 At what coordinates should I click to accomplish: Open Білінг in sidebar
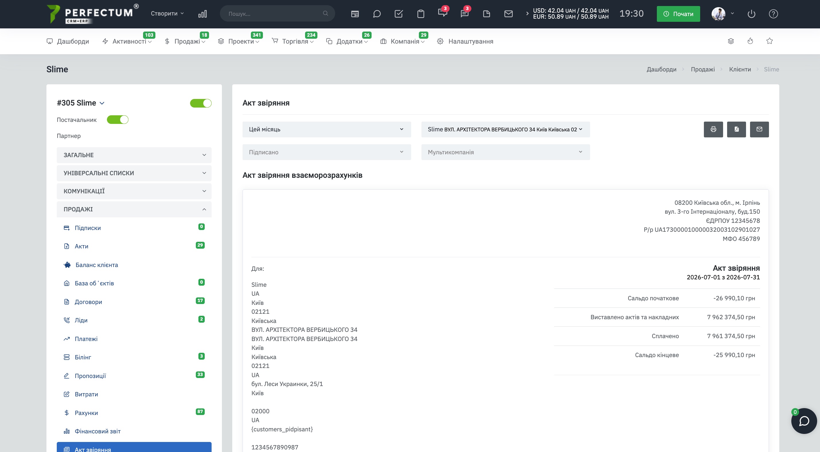click(x=83, y=357)
